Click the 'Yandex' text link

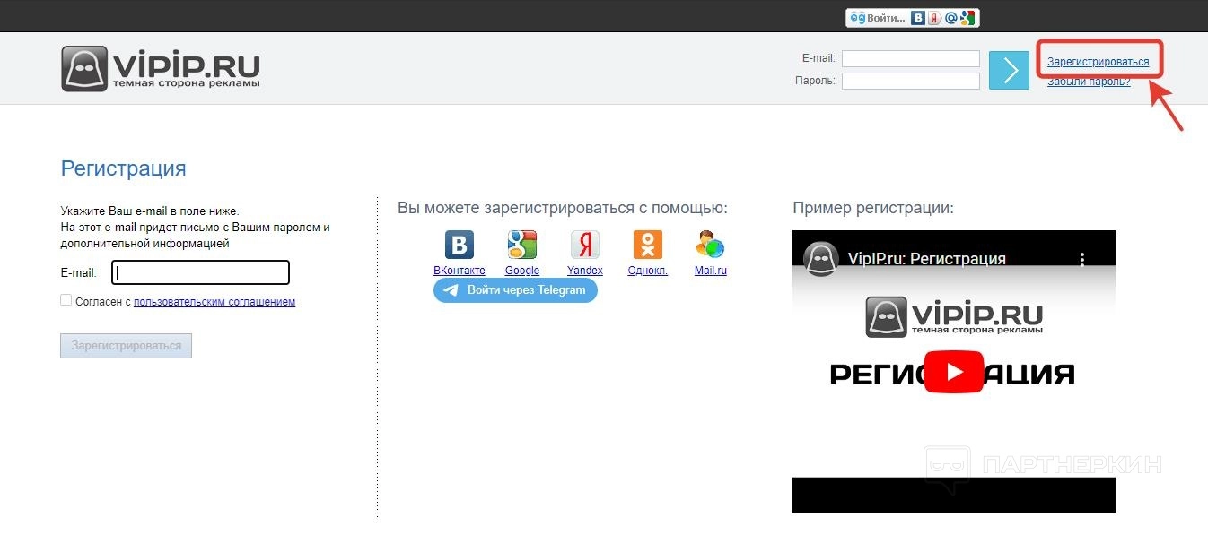tap(585, 271)
